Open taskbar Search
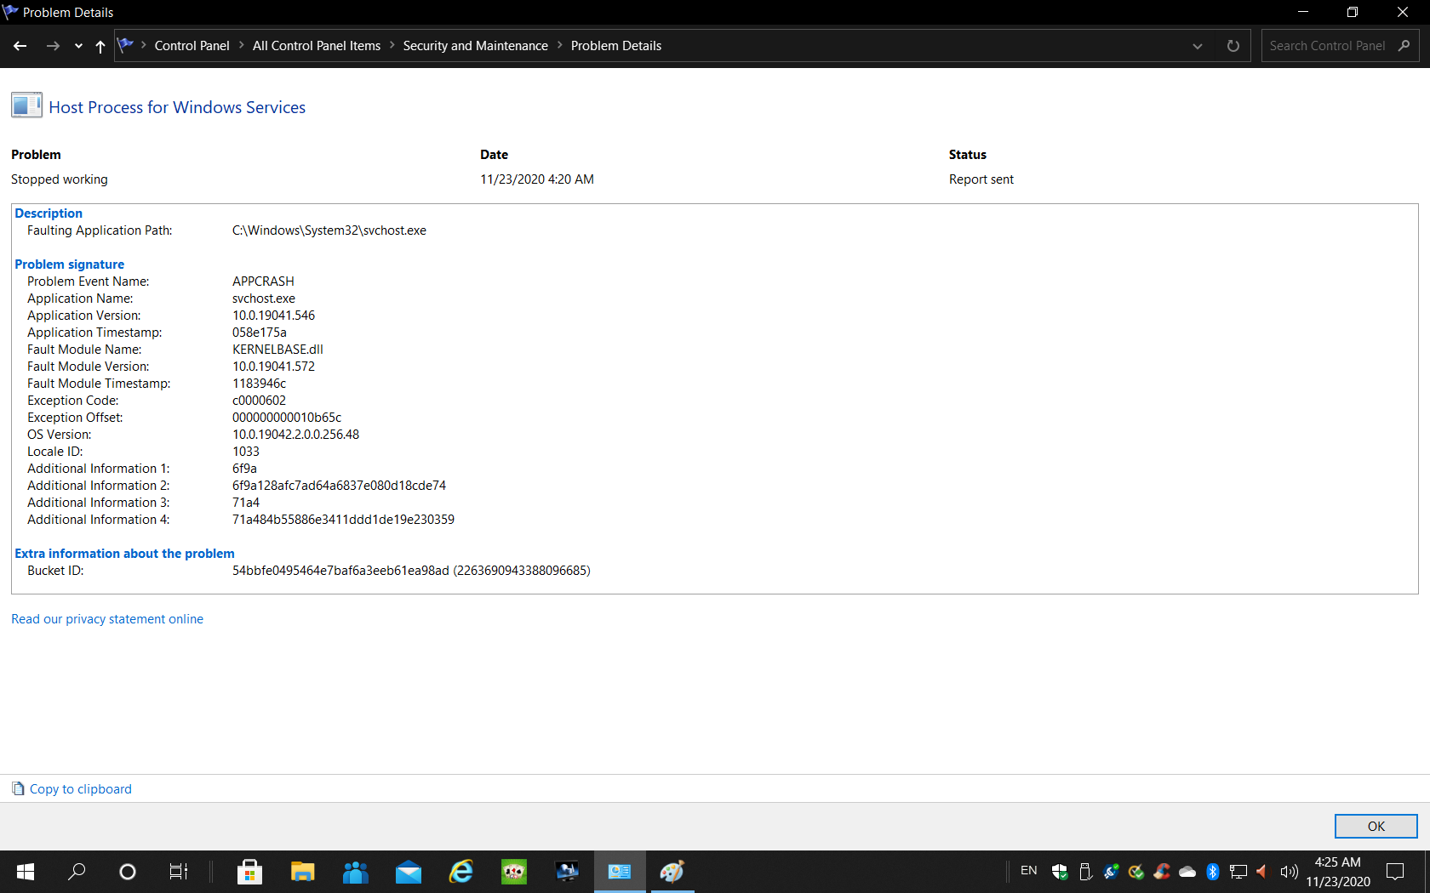 pos(77,872)
